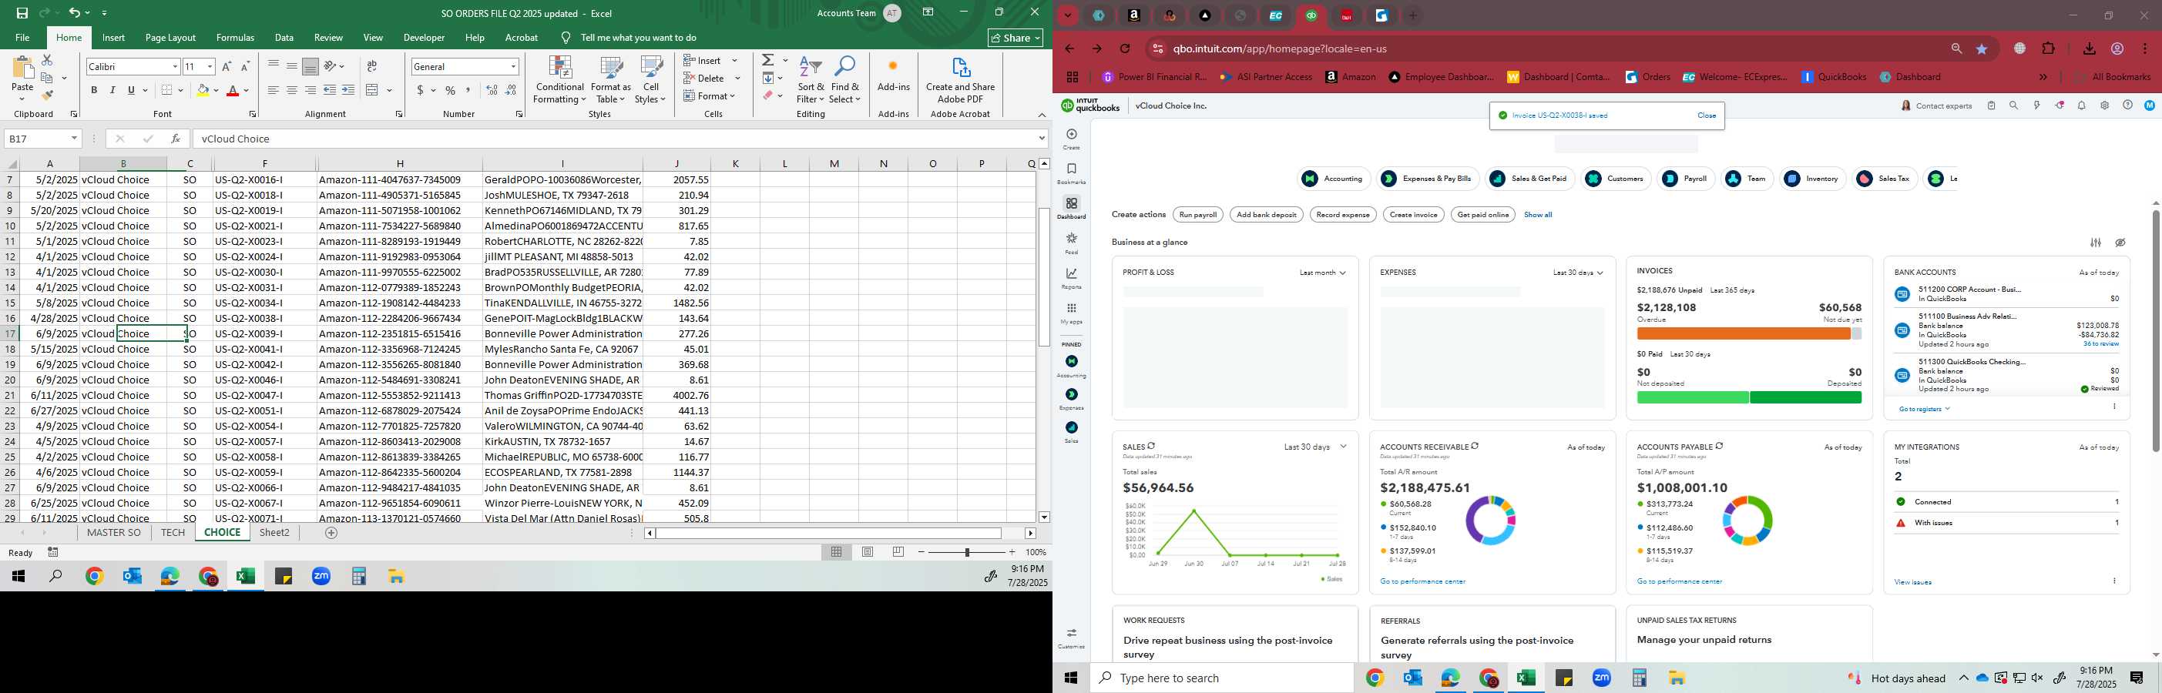Open Sales Last 30 days dropdown
The width and height of the screenshot is (2162, 693).
coord(1315,447)
